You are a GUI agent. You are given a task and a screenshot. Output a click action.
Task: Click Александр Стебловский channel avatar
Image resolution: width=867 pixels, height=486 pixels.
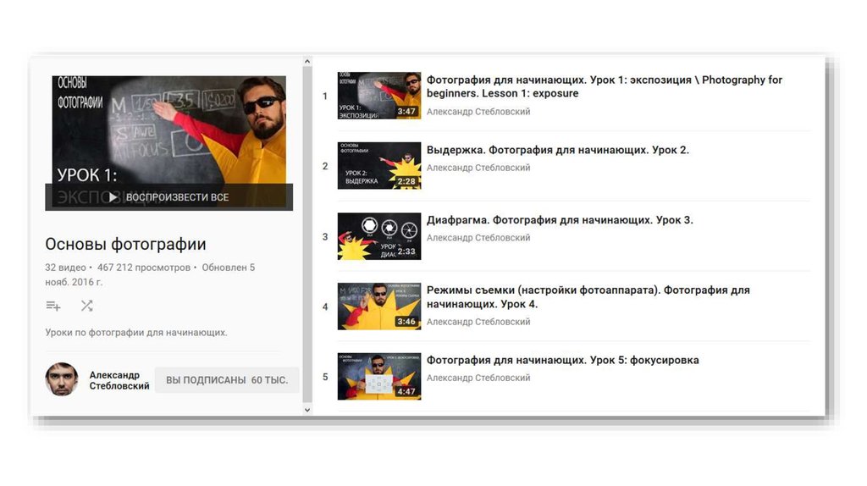(62, 380)
